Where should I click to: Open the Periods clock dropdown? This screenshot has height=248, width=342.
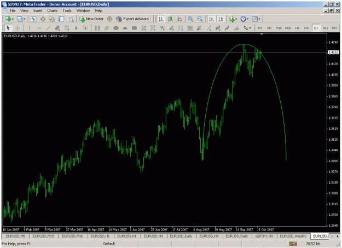click(x=245, y=19)
